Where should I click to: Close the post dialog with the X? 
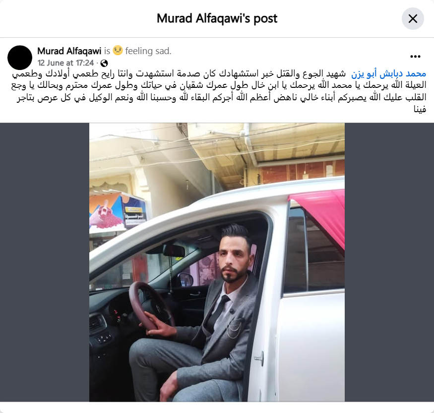413,18
